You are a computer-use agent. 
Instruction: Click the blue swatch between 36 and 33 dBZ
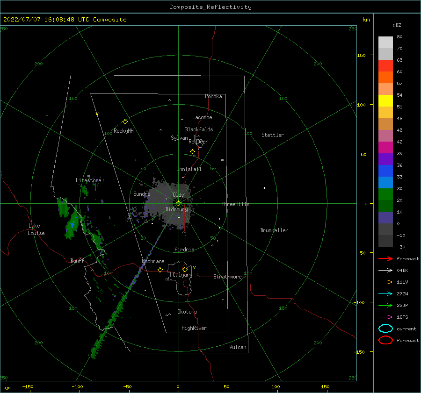385,171
